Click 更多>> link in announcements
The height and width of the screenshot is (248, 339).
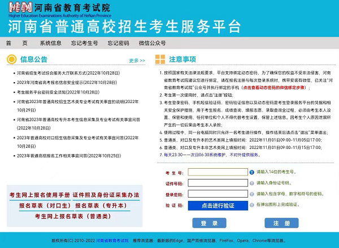(137, 61)
